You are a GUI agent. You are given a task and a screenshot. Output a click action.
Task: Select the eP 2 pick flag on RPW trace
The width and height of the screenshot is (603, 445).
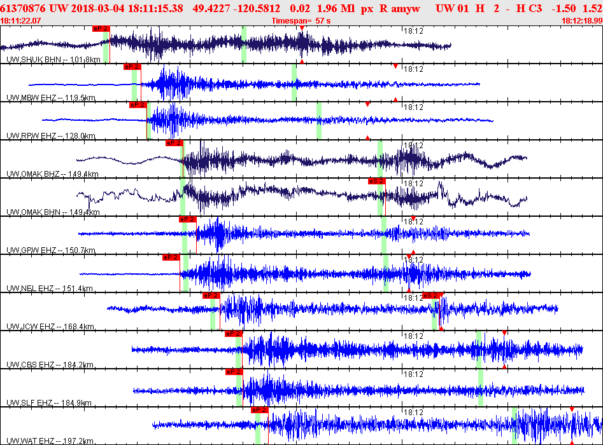tap(138, 105)
